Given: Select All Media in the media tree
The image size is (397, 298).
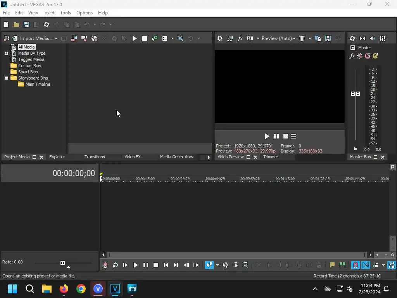Looking at the screenshot, I should [26, 47].
